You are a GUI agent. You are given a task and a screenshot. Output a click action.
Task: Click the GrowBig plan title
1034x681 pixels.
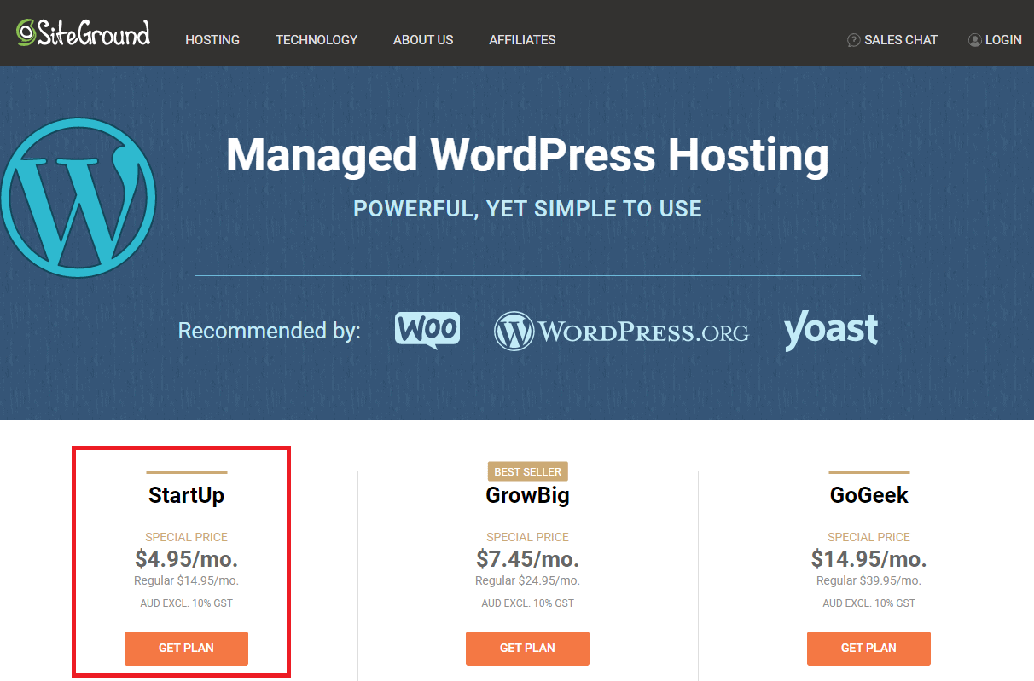pyautogui.click(x=527, y=495)
